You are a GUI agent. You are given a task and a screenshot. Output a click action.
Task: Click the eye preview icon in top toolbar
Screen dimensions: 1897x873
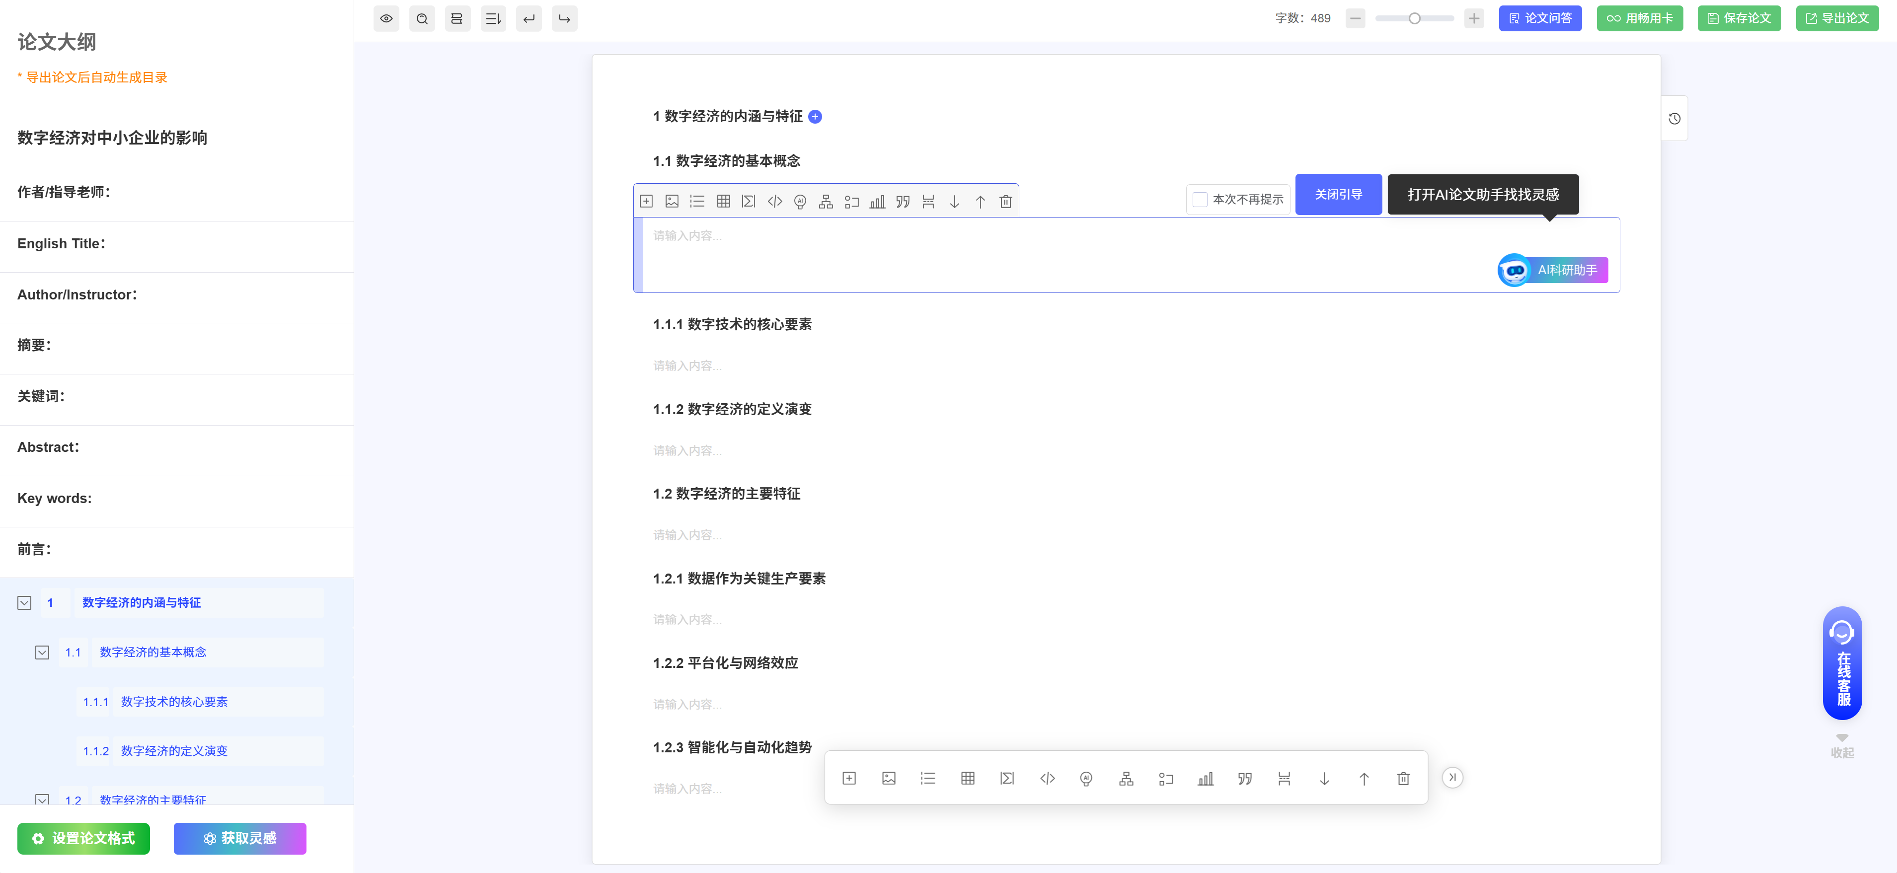[386, 18]
